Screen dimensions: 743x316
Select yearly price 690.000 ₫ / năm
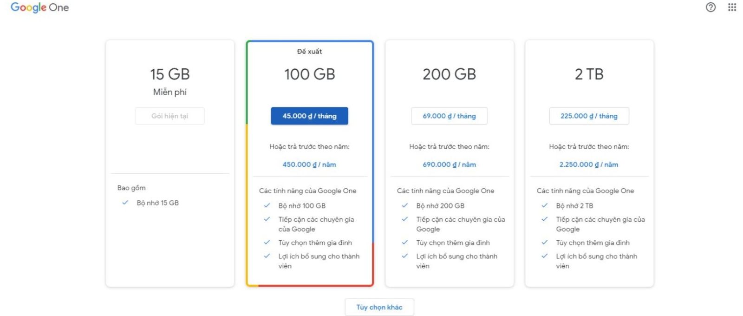[449, 165]
